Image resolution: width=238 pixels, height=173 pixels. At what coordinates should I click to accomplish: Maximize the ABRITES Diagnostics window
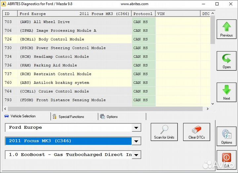coord(217,4)
